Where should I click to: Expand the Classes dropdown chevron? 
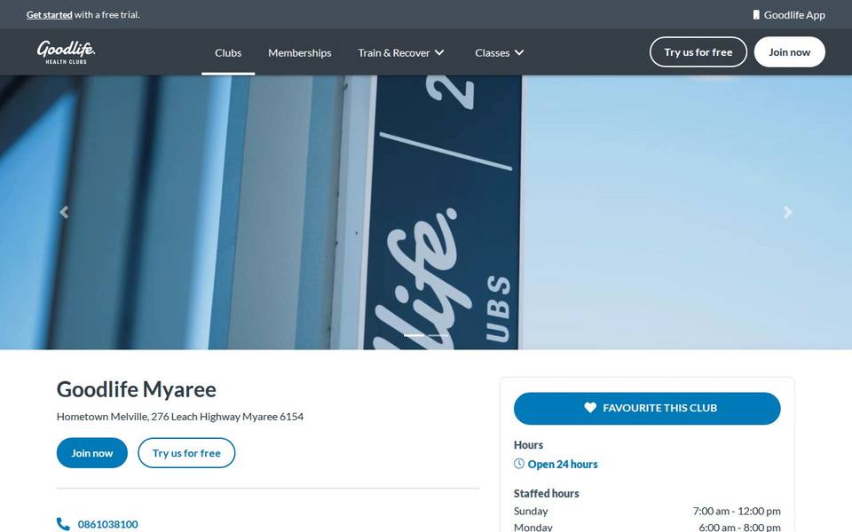(519, 52)
